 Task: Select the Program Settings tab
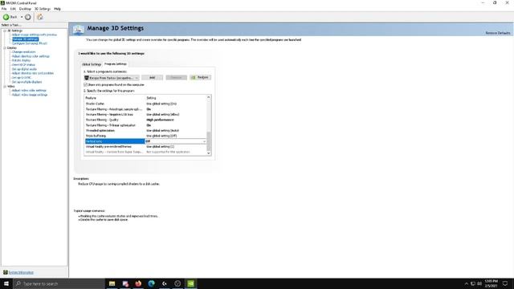point(115,64)
